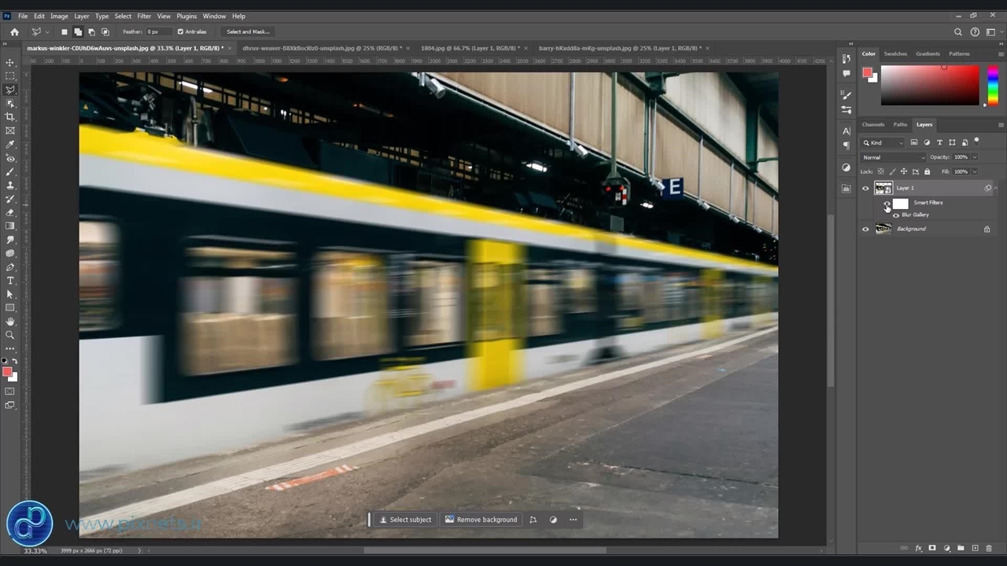Select the Horizontal Type tool
The width and height of the screenshot is (1007, 566).
[x=10, y=281]
